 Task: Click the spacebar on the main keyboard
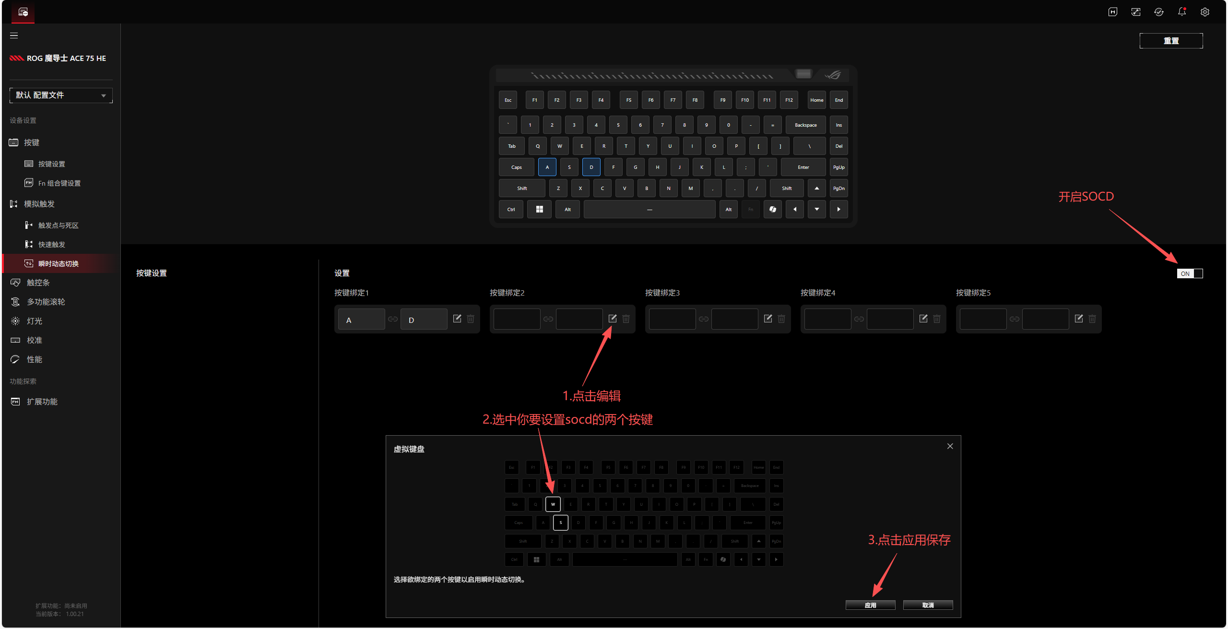(x=650, y=210)
